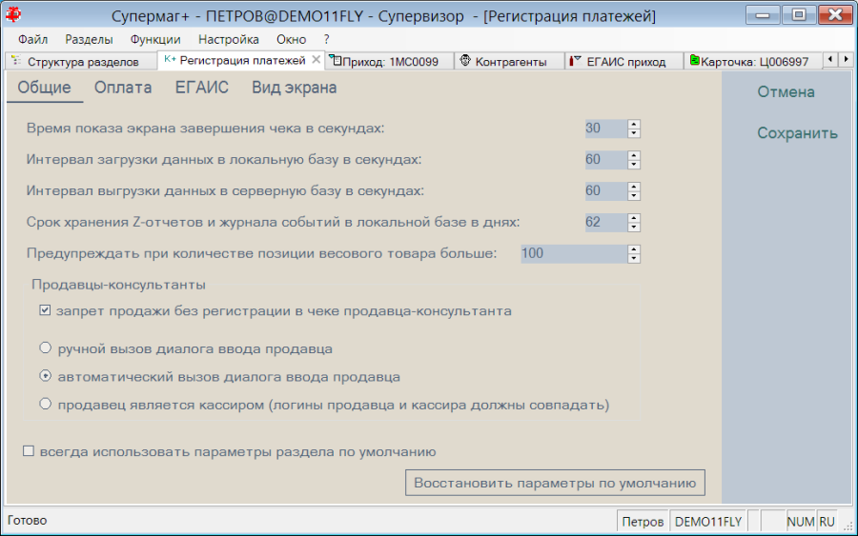
Task: Open the Структура разделов tab icon
Action: coord(16,61)
